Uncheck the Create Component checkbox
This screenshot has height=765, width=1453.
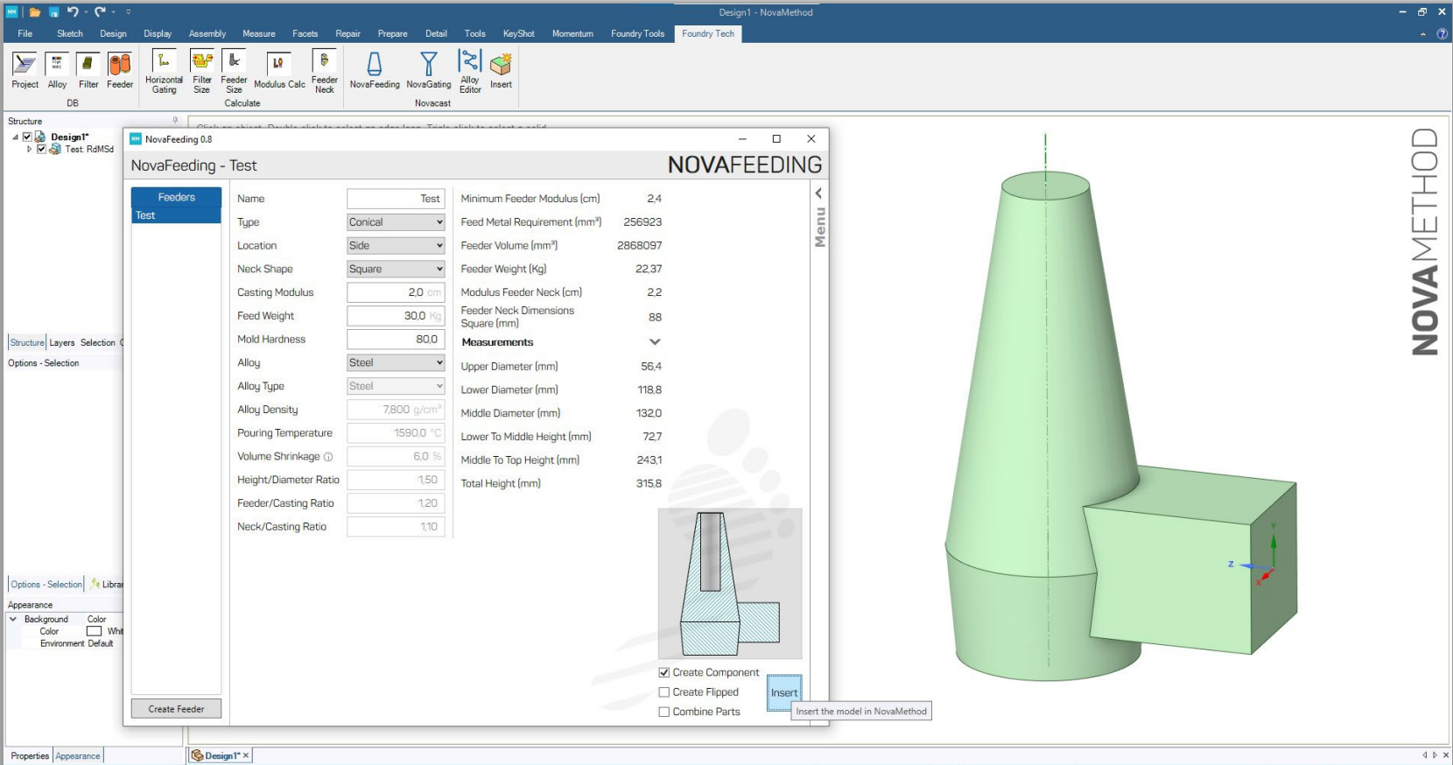[x=664, y=672]
